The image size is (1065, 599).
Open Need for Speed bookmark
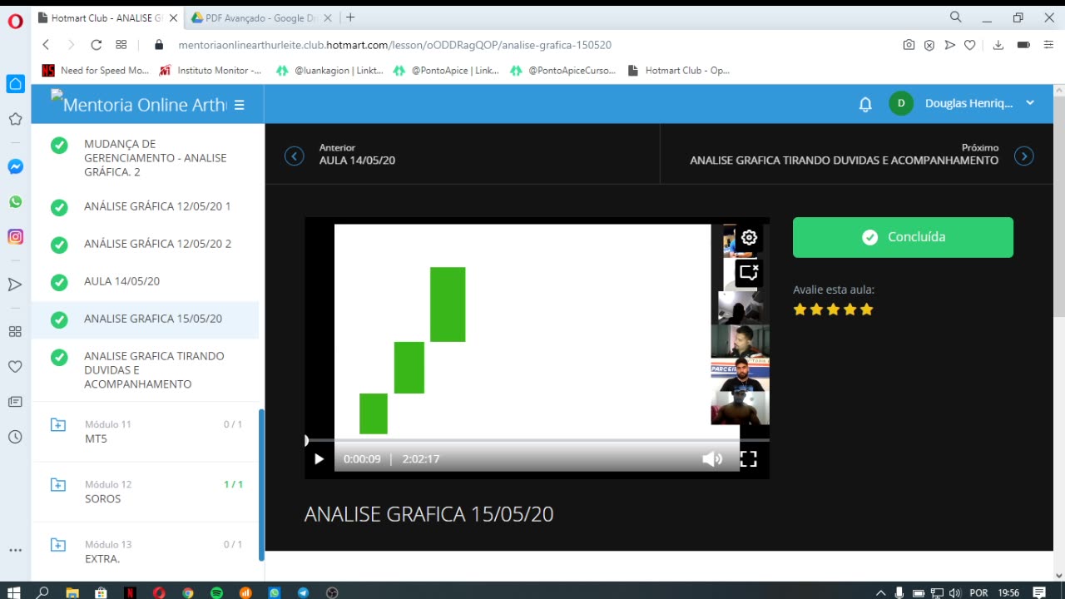tap(96, 71)
